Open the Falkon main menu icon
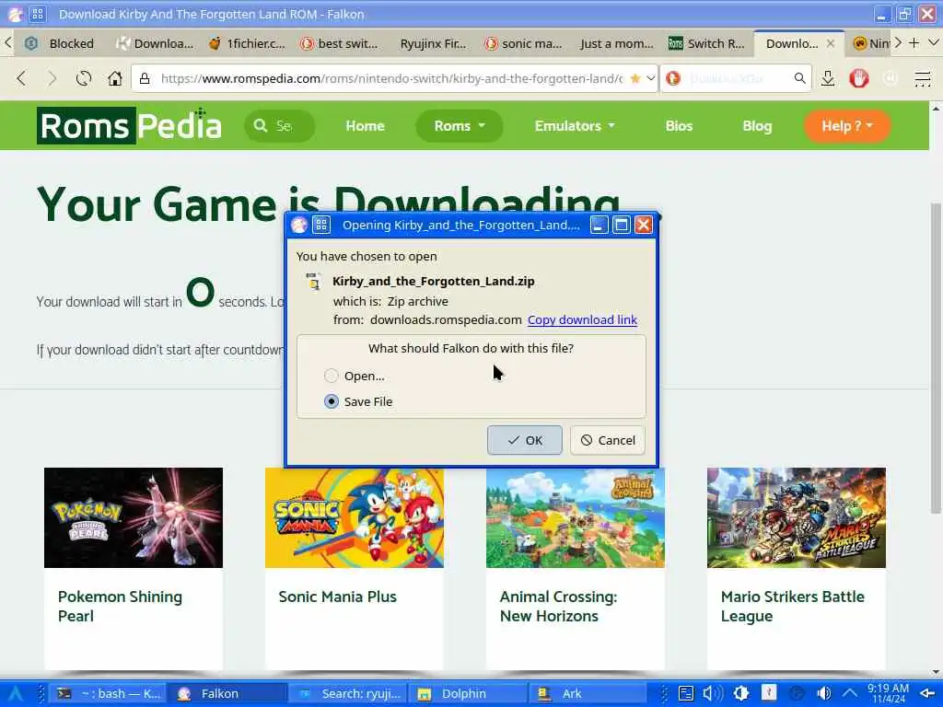 pos(922,78)
